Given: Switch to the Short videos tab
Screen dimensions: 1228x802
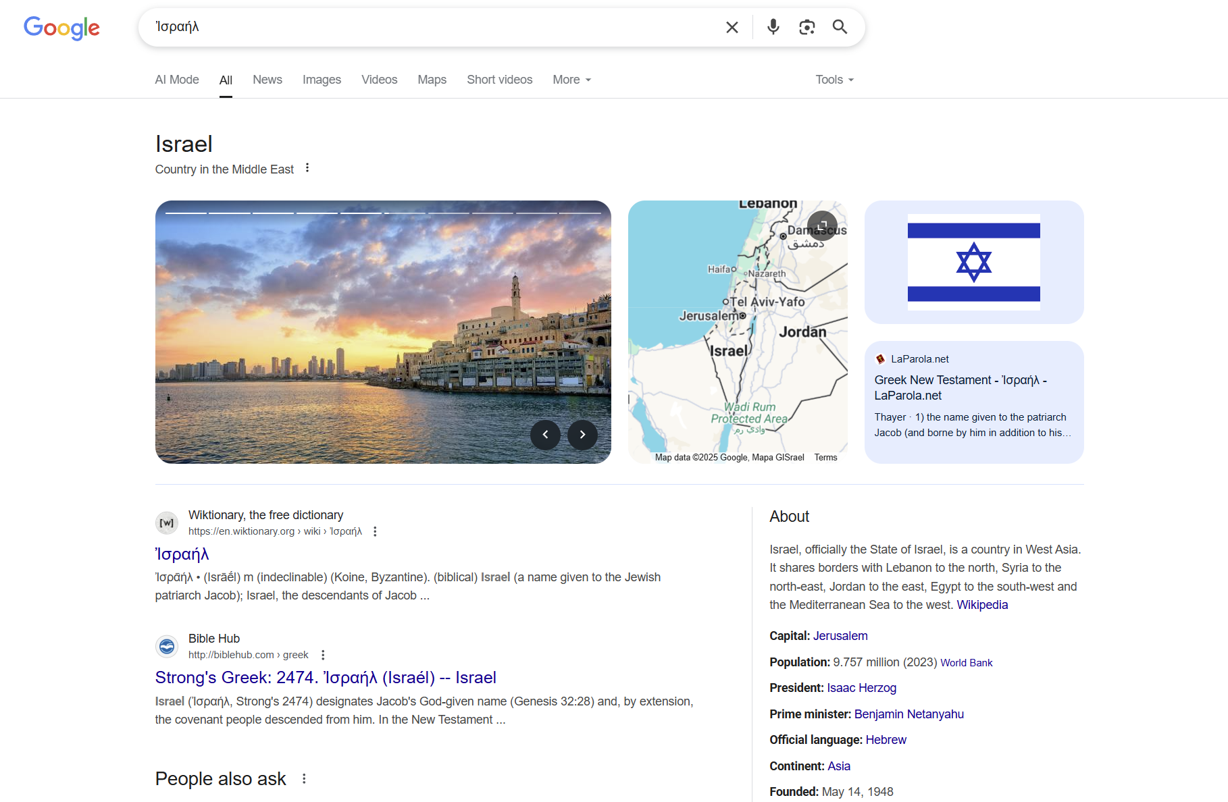Looking at the screenshot, I should pyautogui.click(x=499, y=80).
